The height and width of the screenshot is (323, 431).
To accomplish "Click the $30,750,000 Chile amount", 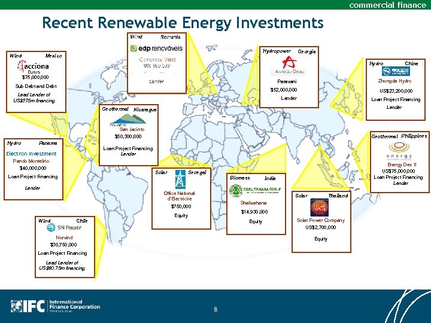I will [x=63, y=245].
